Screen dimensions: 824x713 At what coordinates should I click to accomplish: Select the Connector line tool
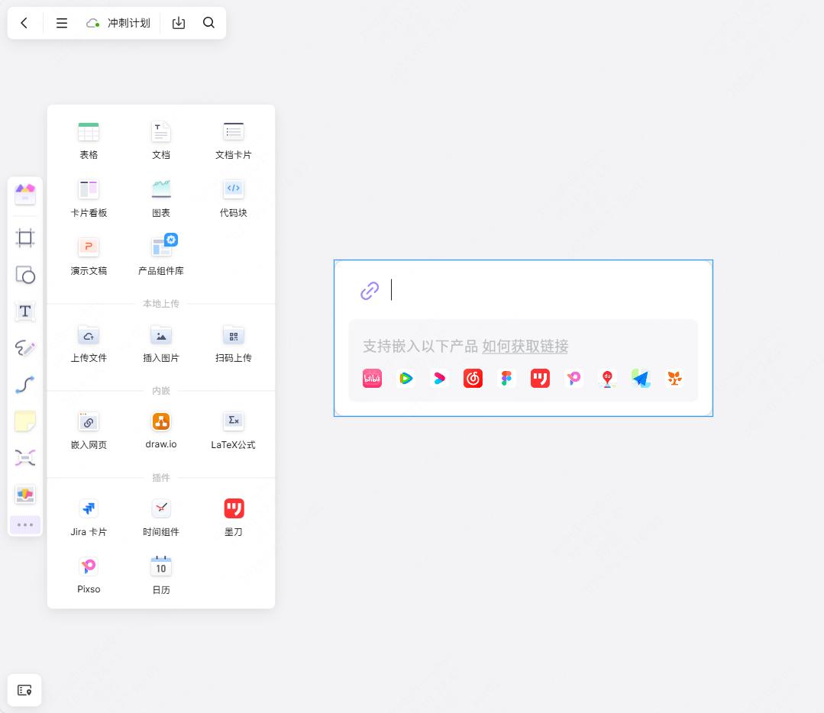pyautogui.click(x=25, y=384)
